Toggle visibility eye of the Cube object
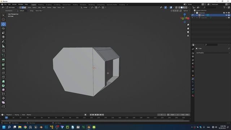Screen dimensions: 231x130 point(226,15)
